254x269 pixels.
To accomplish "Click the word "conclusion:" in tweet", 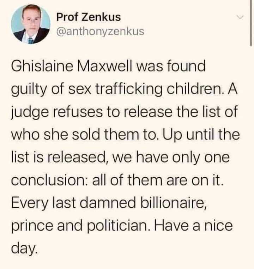I will (50, 181).
